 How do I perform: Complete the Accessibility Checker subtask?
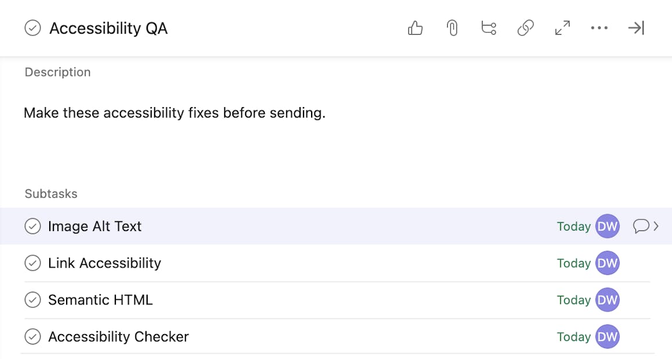[x=33, y=336]
